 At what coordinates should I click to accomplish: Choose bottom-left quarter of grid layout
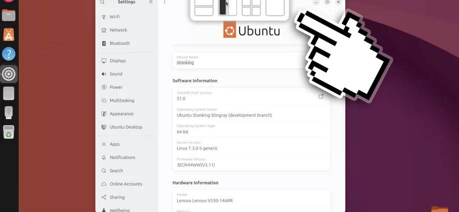click(x=246, y=11)
